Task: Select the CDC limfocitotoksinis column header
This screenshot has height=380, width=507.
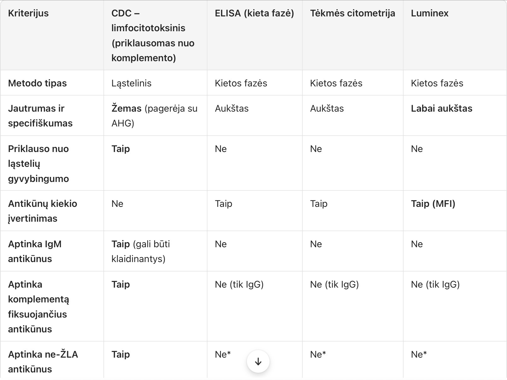Action: (153, 35)
